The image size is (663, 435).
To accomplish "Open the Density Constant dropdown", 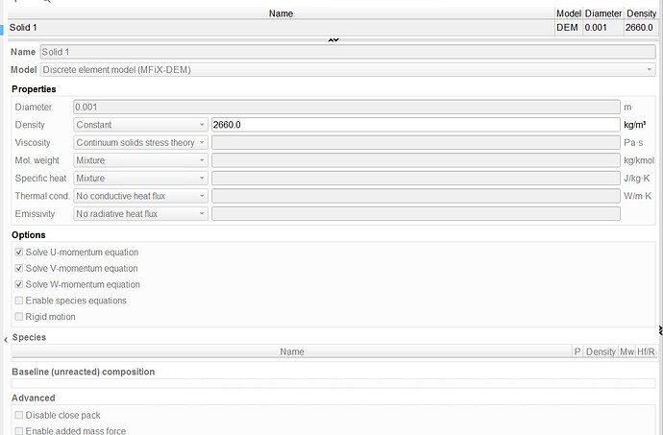I will pos(140,125).
